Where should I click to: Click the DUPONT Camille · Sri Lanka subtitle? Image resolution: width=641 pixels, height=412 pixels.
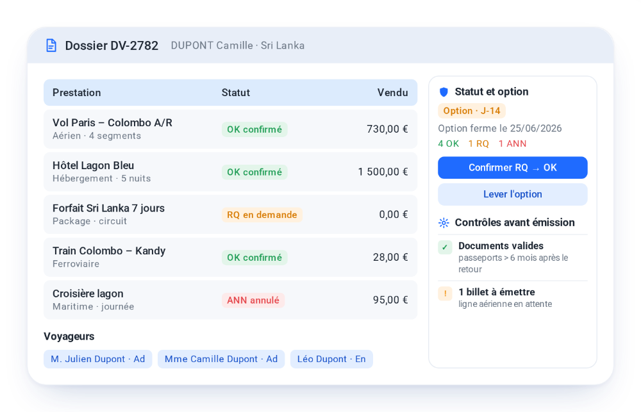point(238,45)
